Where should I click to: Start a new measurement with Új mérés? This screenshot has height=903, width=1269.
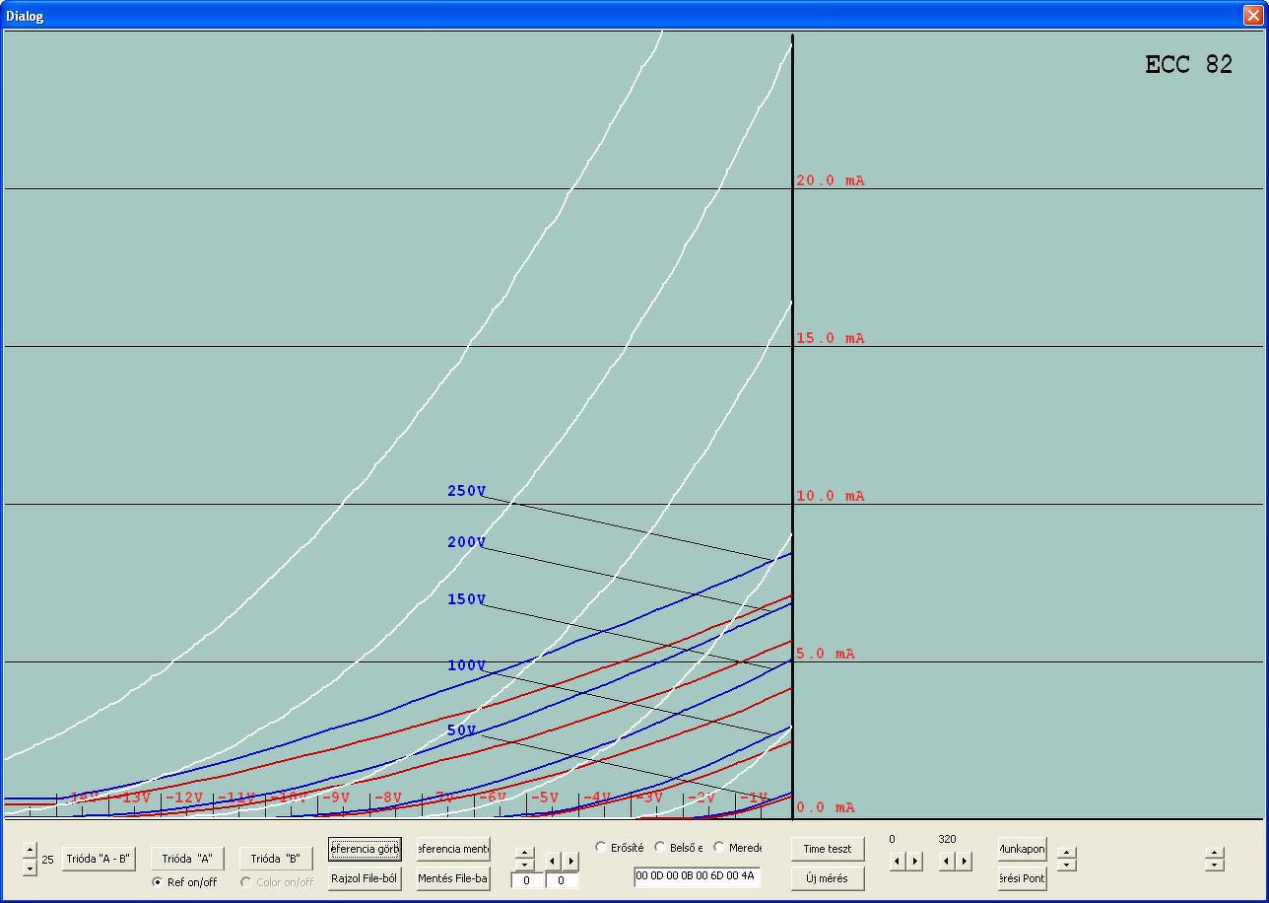[828, 878]
